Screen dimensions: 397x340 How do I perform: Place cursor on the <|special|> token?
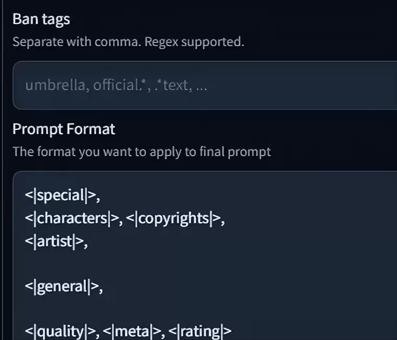pos(61,196)
